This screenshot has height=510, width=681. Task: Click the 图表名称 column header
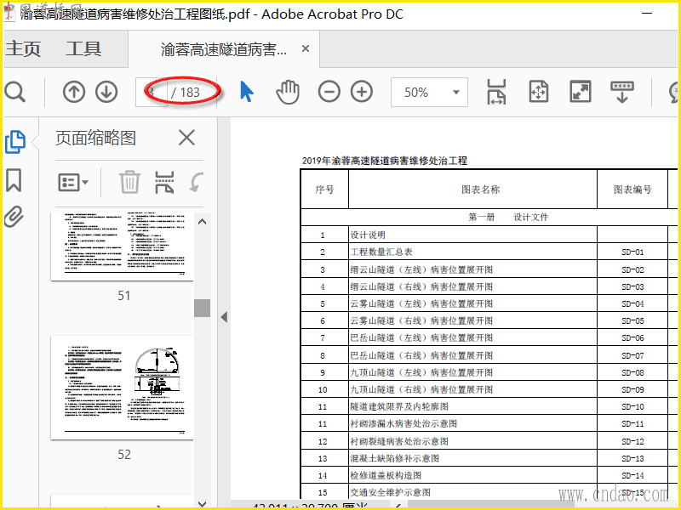tap(480, 189)
